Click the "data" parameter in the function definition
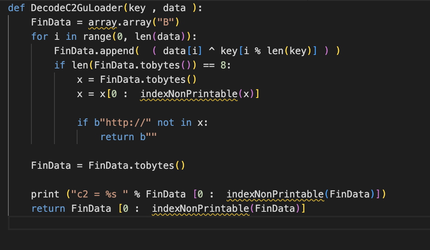This screenshot has height=250, width=430. 174,8
